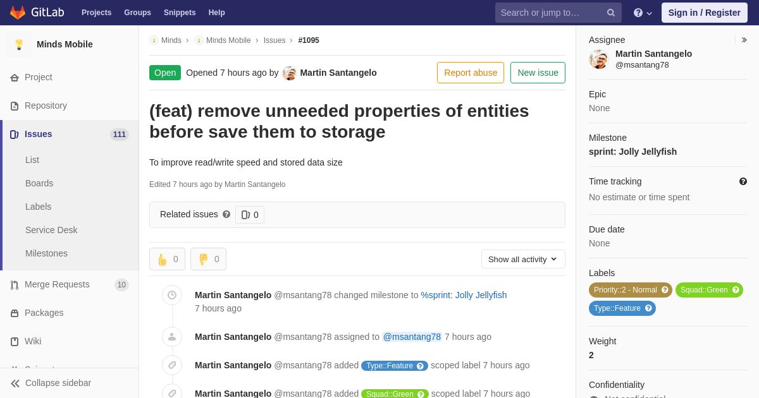Image resolution: width=759 pixels, height=398 pixels.
Task: Click assignee Martin Santangelo in right sidebar
Action: [653, 54]
